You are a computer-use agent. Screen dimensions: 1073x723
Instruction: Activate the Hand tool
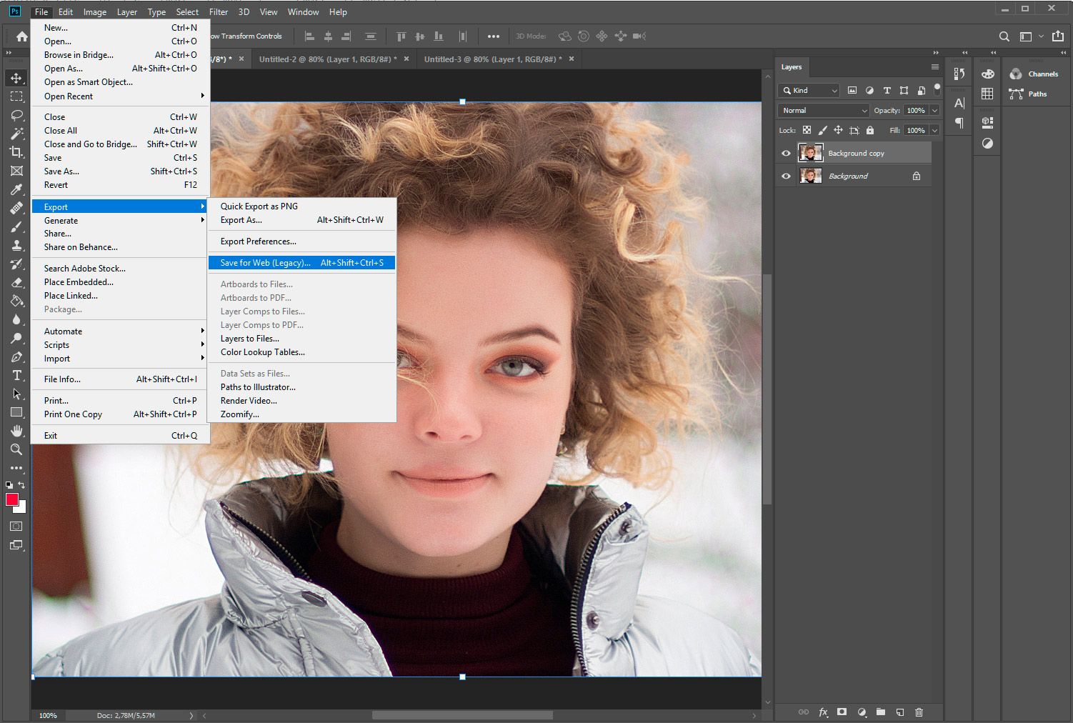point(16,431)
